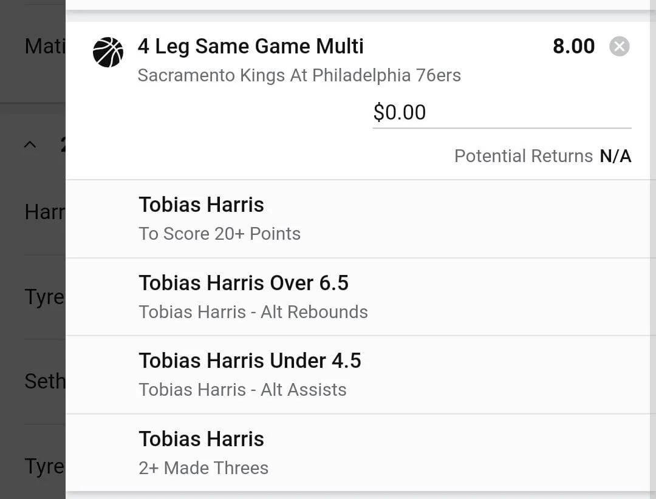Click the partially hidden Harr row
This screenshot has width=656, height=499.
(44, 212)
